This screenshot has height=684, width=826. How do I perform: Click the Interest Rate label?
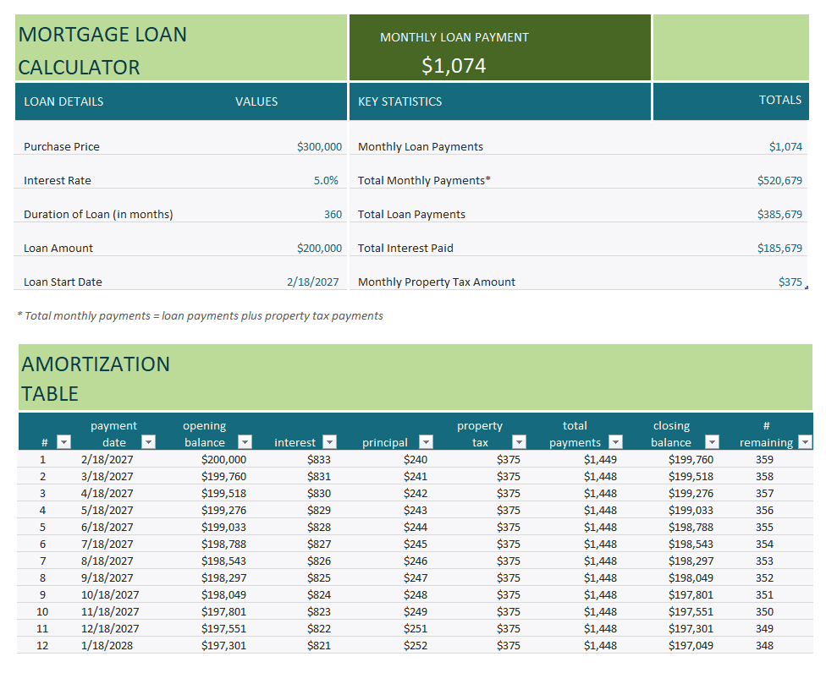click(58, 180)
